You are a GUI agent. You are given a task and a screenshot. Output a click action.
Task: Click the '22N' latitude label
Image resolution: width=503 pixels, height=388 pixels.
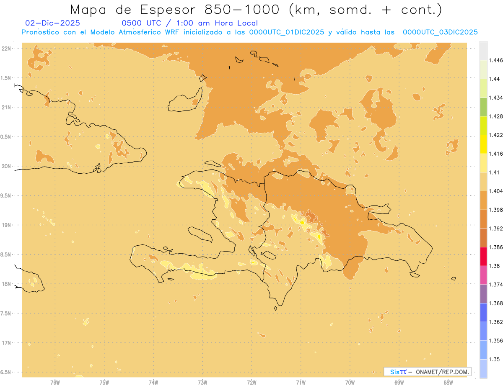point(6,49)
